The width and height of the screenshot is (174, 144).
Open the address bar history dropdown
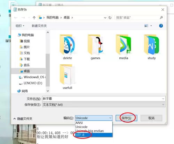105,18
